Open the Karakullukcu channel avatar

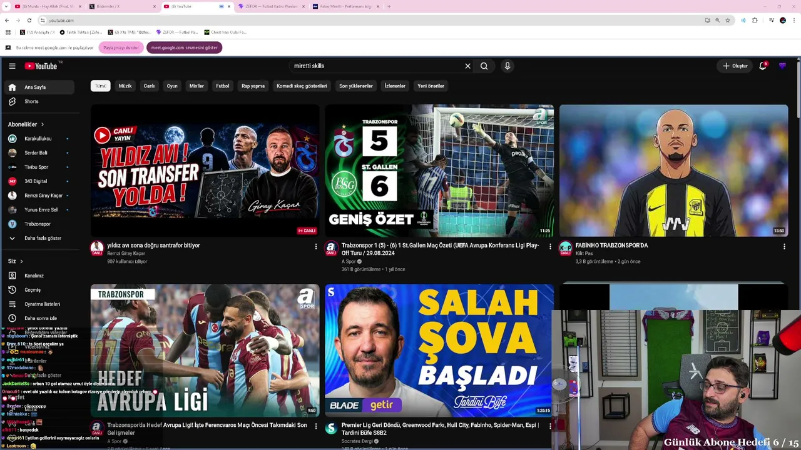coord(12,139)
